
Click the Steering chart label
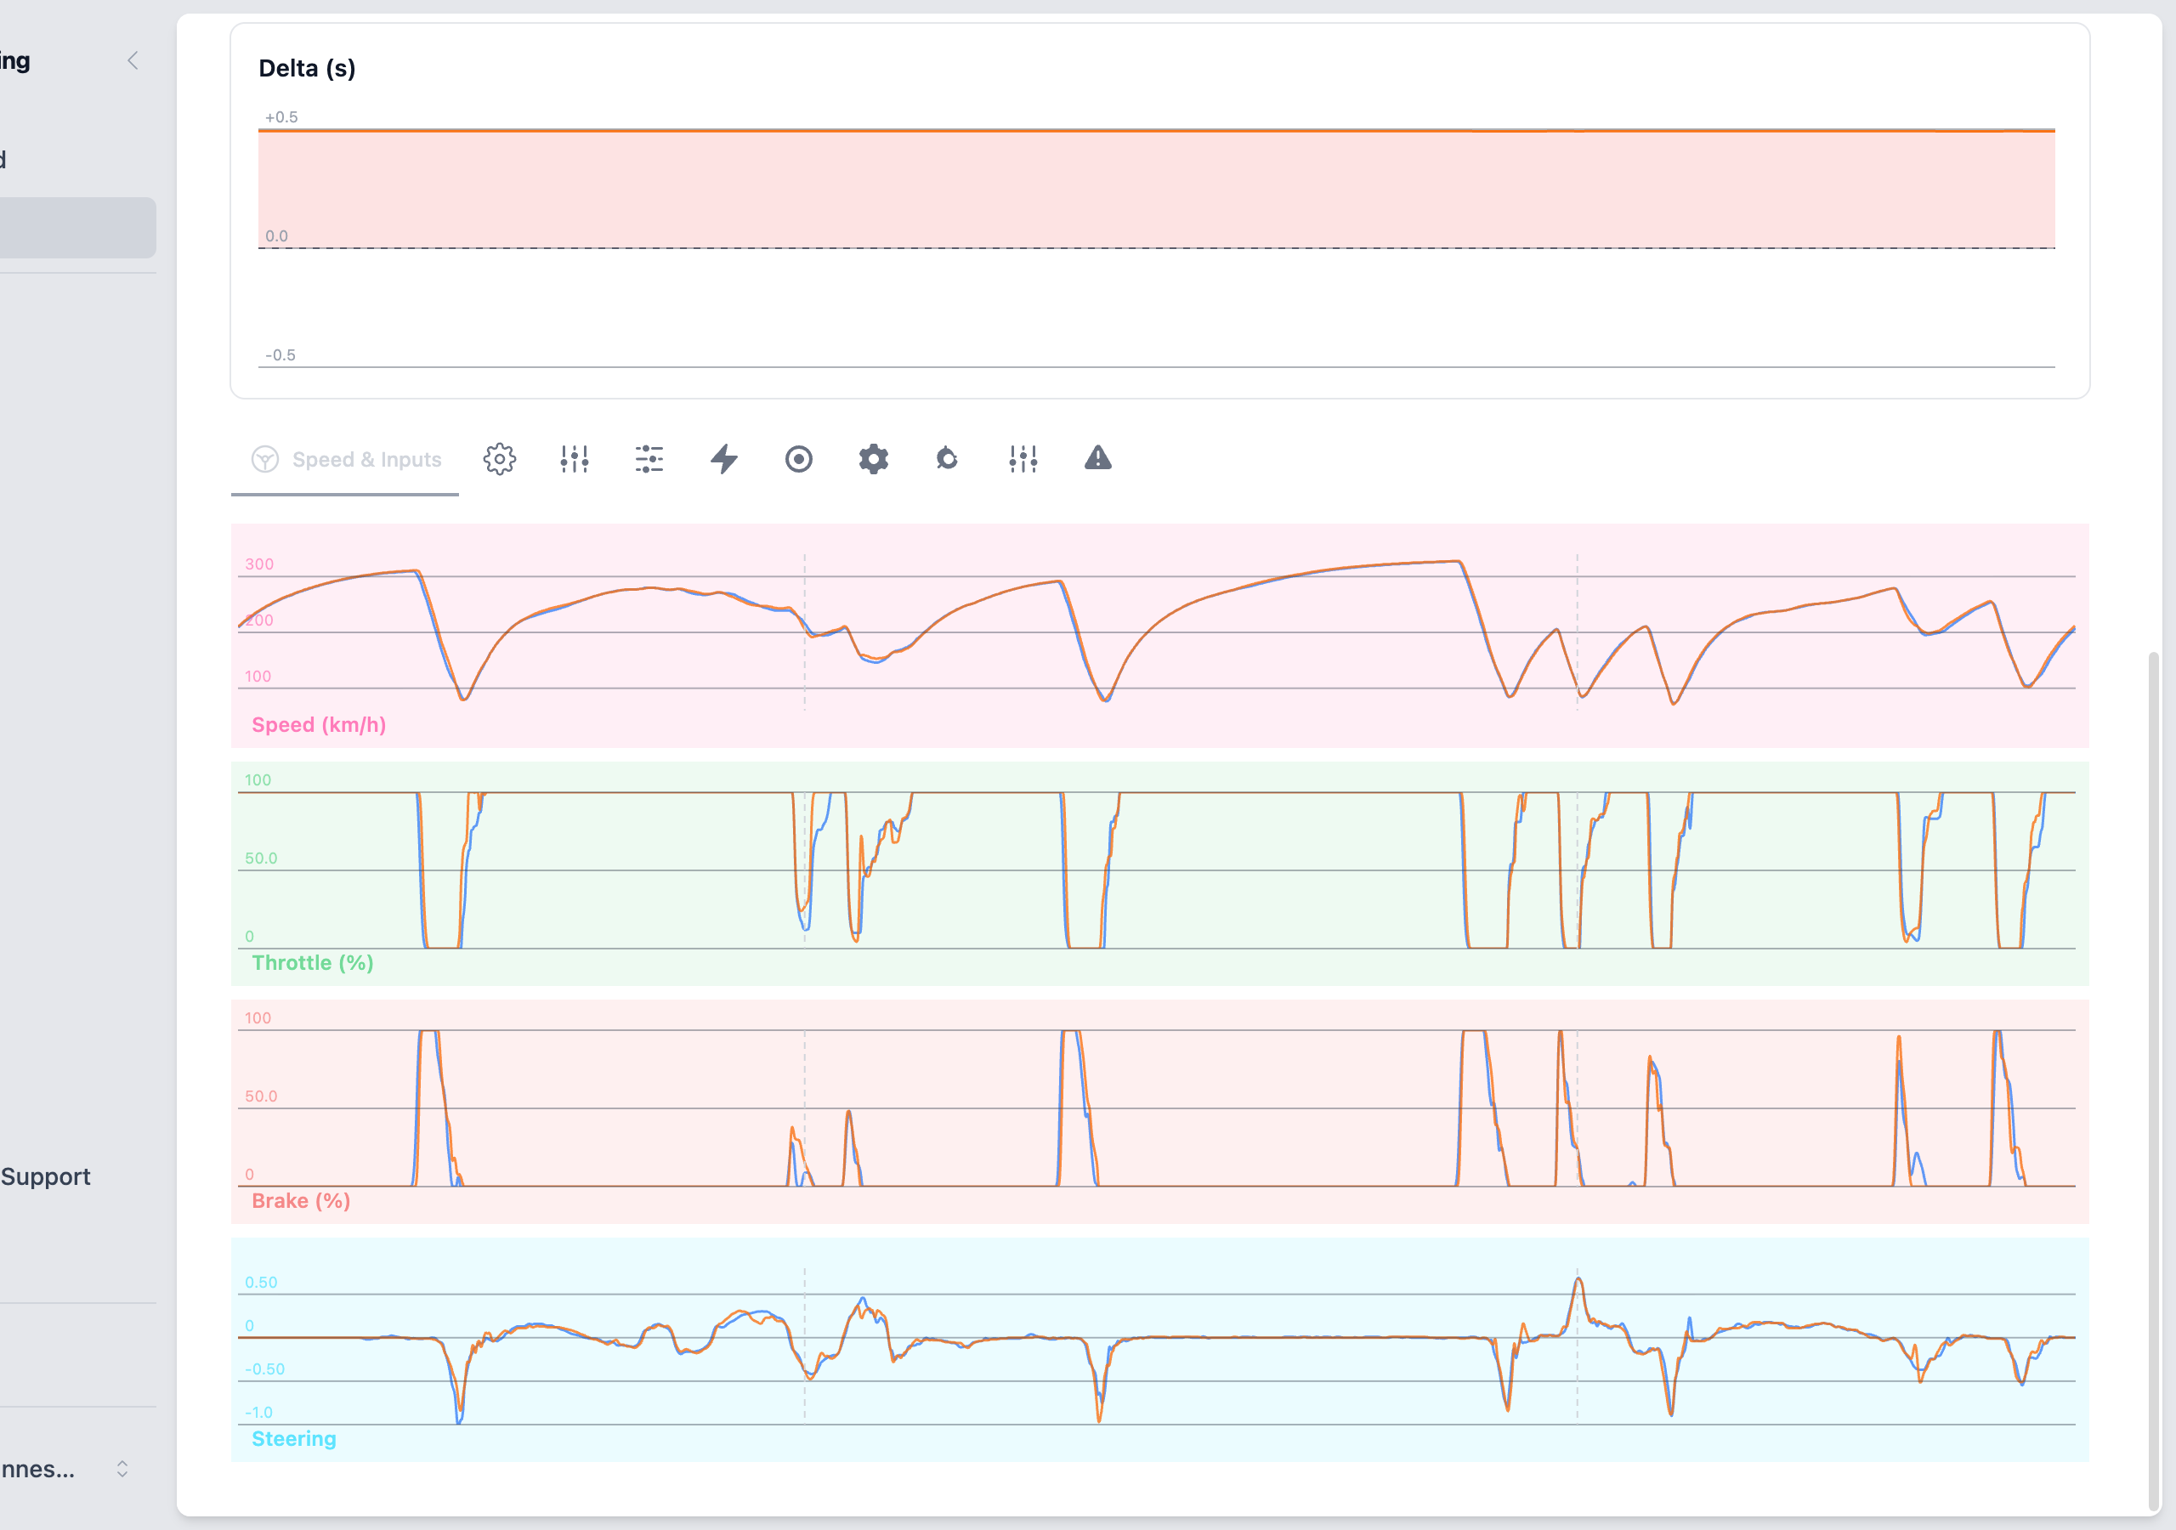point(294,1439)
